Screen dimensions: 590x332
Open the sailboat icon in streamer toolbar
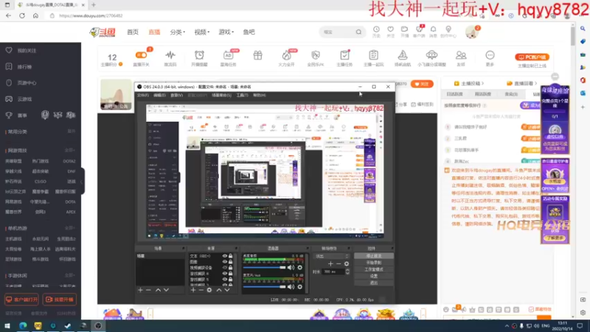click(x=403, y=55)
